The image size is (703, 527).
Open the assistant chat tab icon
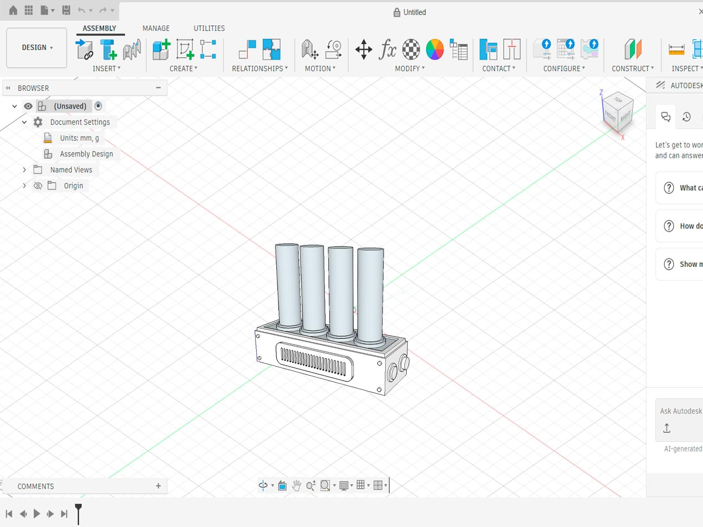666,117
